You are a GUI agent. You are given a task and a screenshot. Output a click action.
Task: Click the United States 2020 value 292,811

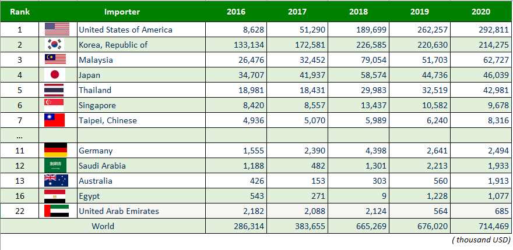pos(491,30)
